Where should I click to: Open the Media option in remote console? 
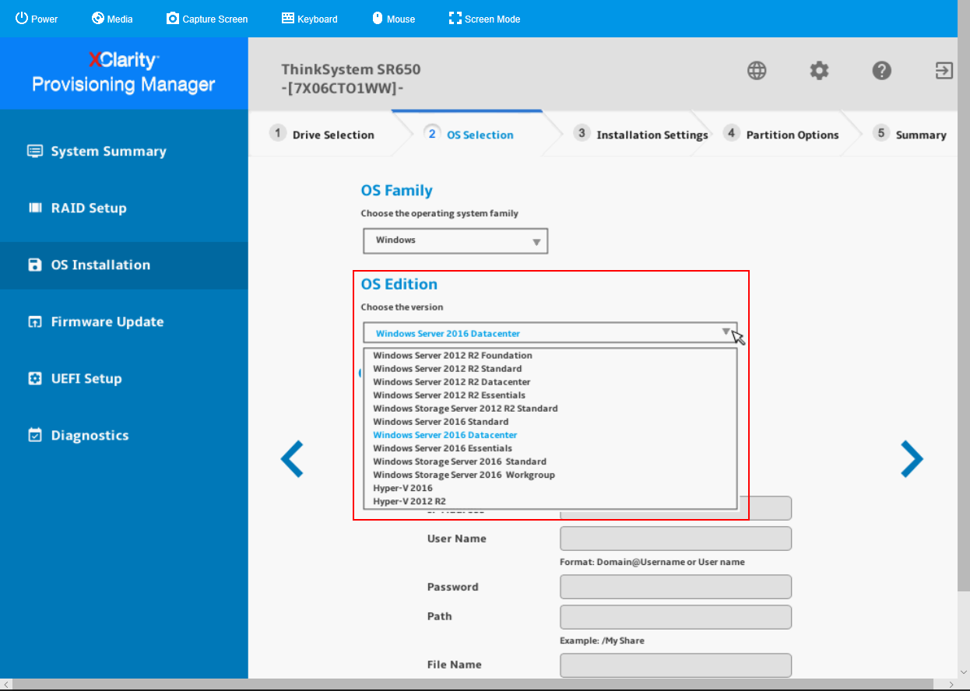(112, 19)
